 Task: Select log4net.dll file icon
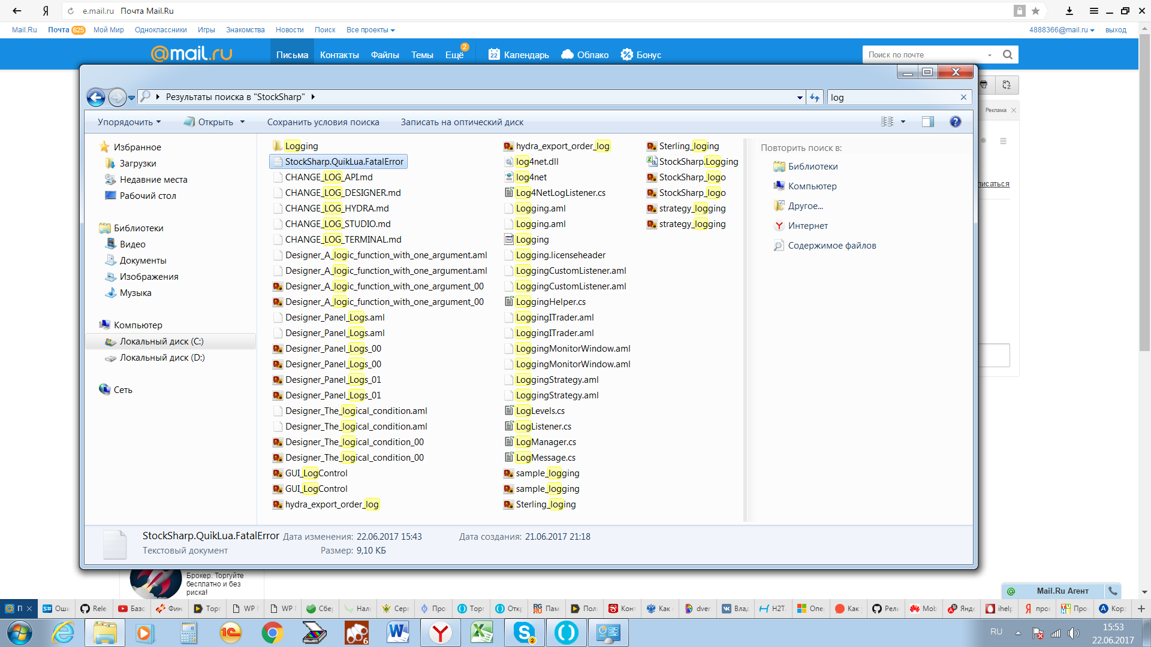coord(508,161)
